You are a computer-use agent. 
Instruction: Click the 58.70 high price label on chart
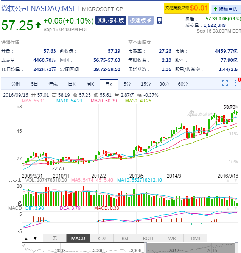(x=229, y=107)
